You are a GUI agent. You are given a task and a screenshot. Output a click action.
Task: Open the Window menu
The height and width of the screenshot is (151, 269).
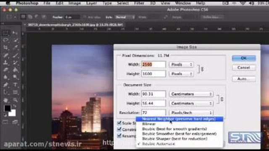click(x=183, y=3)
